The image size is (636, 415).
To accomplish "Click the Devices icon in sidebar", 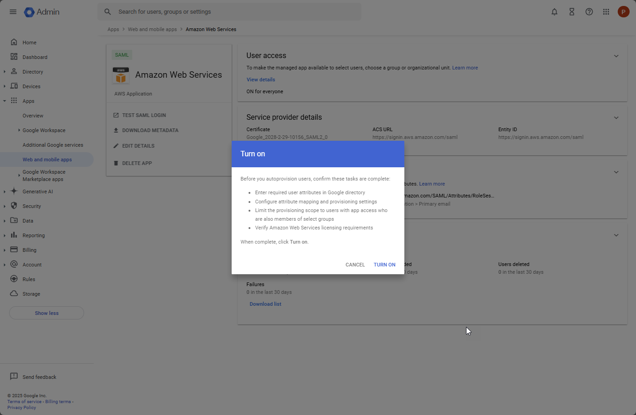I will pos(14,86).
